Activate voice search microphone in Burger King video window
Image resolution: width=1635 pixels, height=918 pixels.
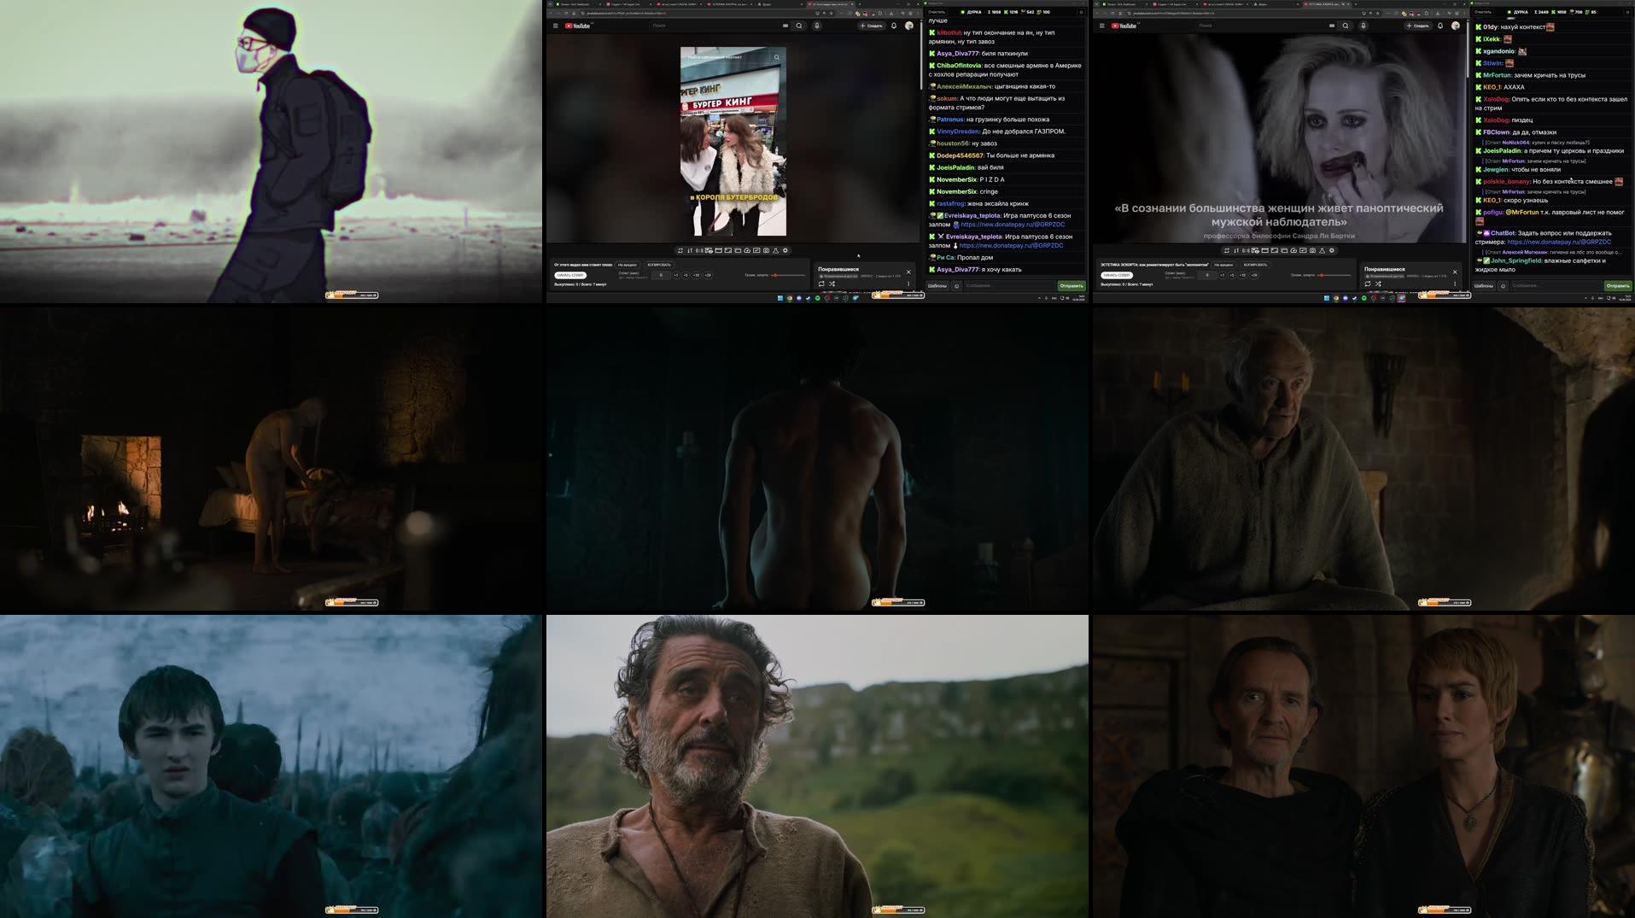817,26
